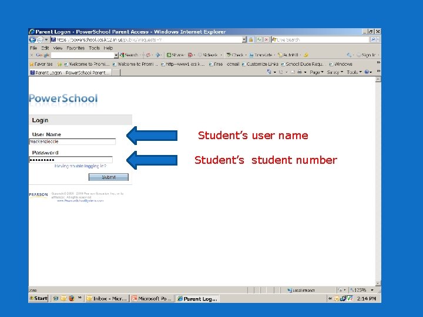Viewport: 423px width, 317px height.
Task: Click the Google toolbar Share button
Action: click(175, 55)
